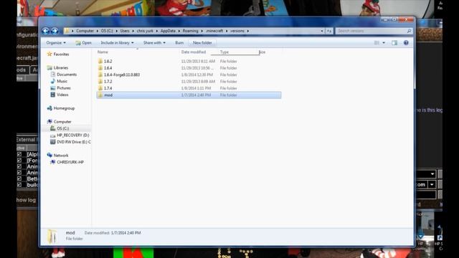Open the Help question mark icon
Screen dimensions: 459x258
pyautogui.click(x=406, y=43)
